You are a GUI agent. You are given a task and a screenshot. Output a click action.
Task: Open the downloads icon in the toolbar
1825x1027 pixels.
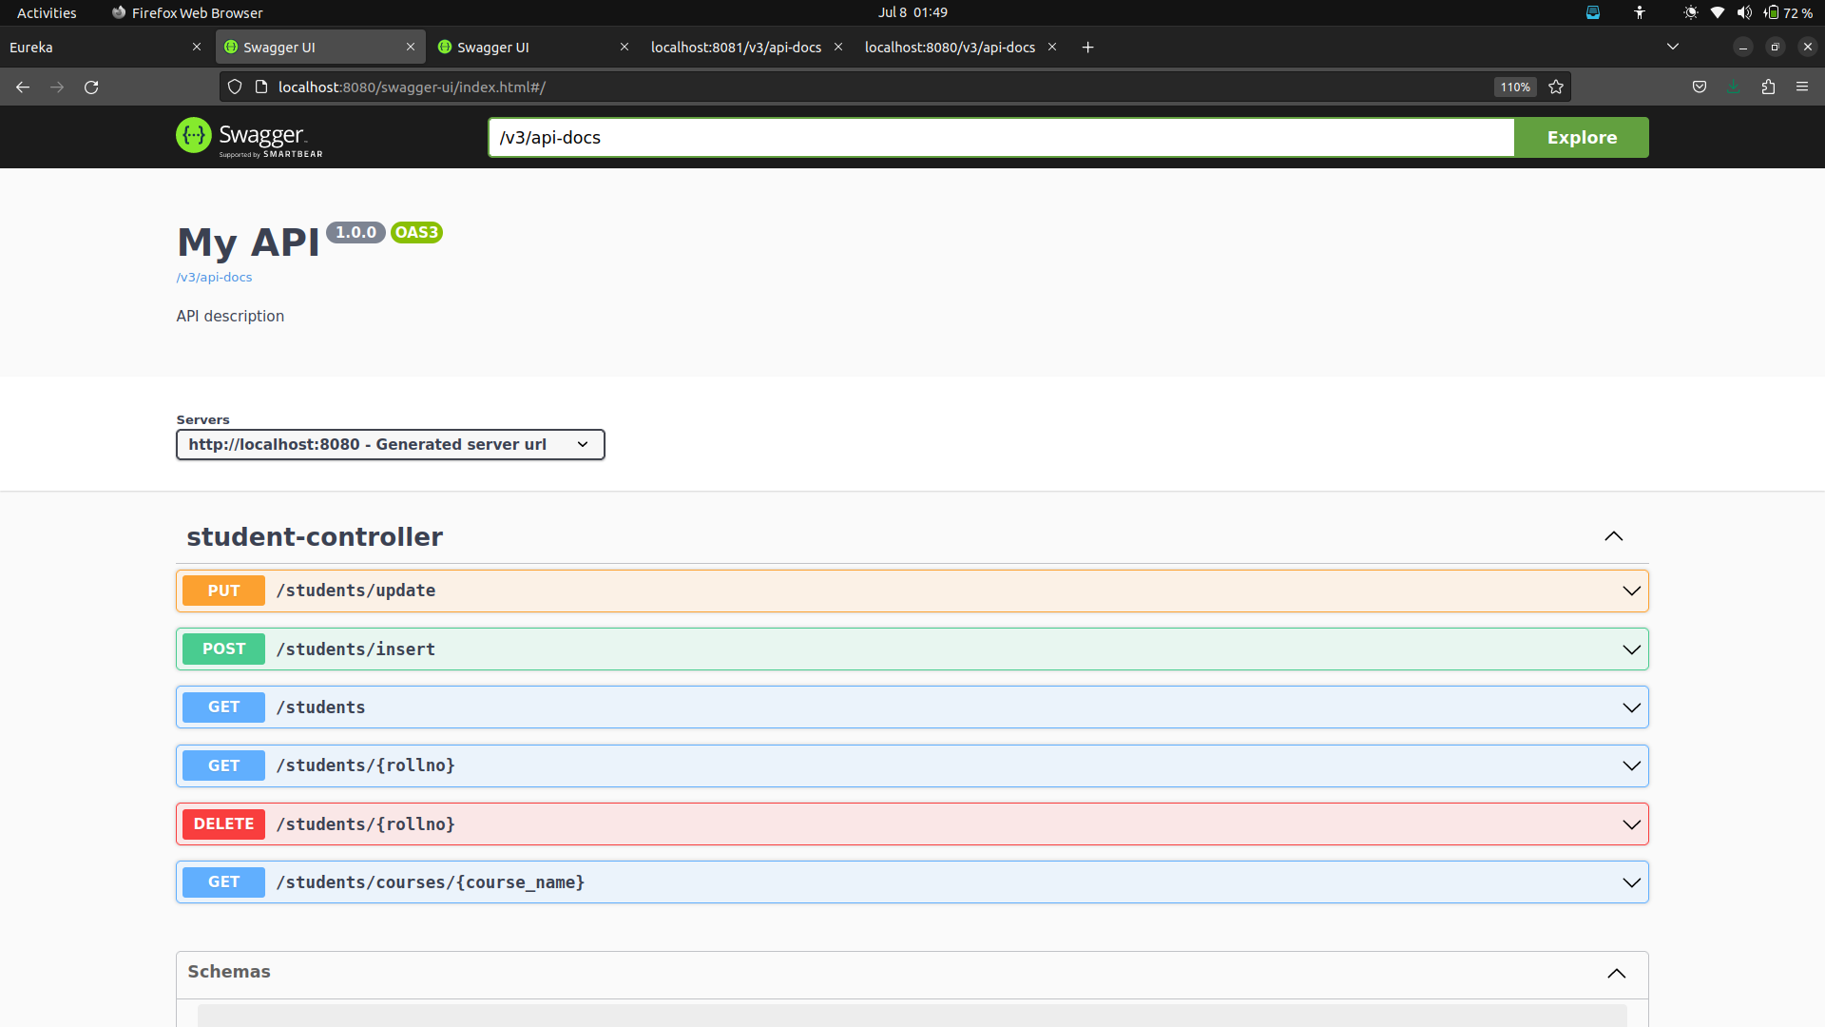(x=1734, y=87)
